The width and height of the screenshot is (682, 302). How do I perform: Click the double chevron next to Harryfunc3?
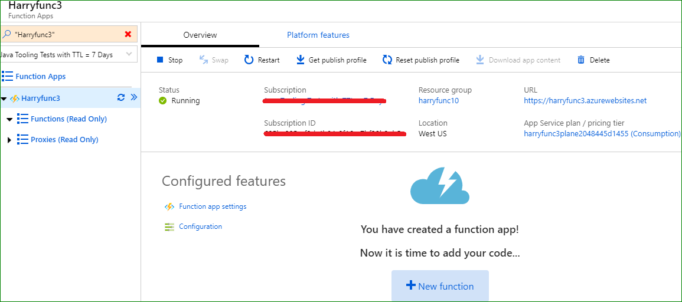click(134, 97)
